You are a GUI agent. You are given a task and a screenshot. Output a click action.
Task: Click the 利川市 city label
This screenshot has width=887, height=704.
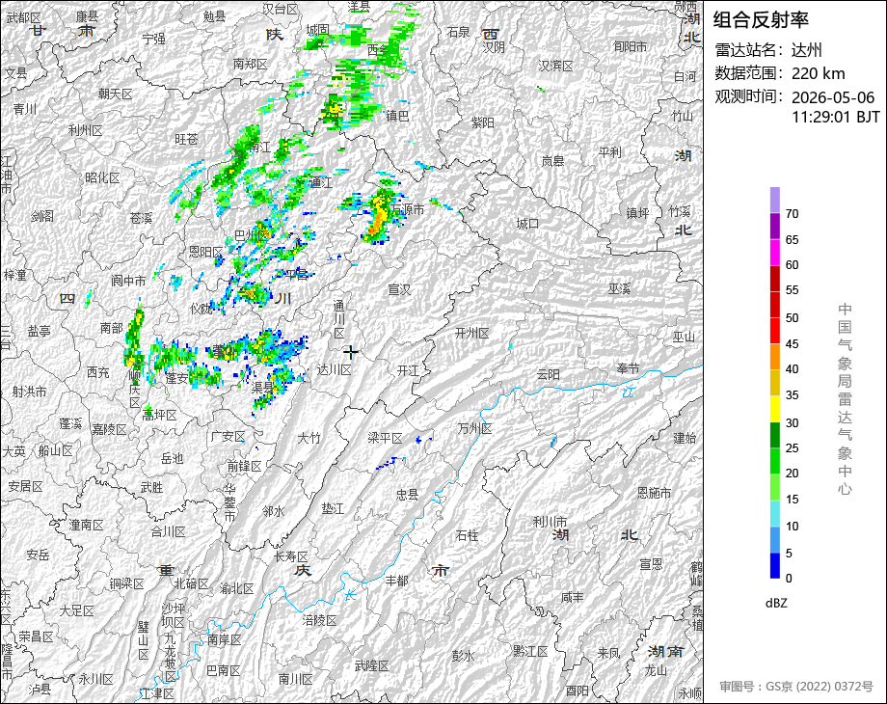pos(551,521)
